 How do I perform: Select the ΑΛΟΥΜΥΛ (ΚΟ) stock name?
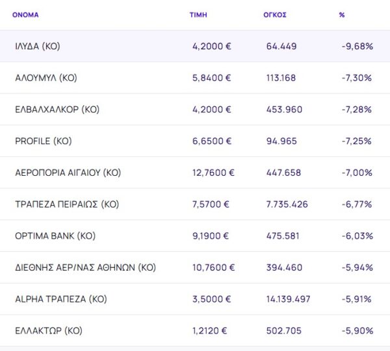(46, 78)
